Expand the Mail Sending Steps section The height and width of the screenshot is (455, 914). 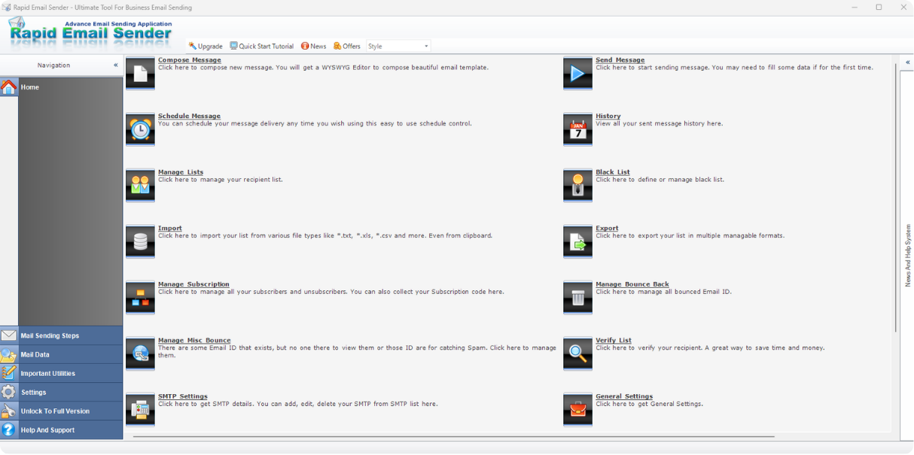coord(62,335)
